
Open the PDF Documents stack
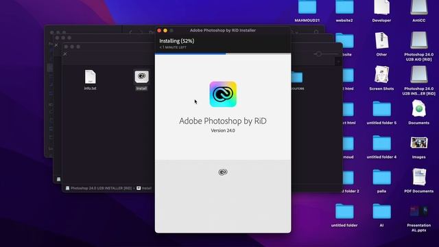pos(419,177)
